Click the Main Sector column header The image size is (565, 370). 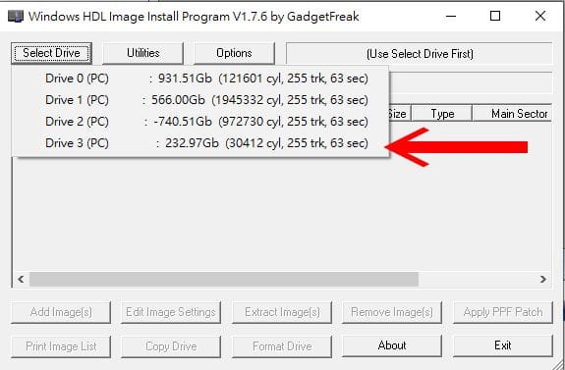[512, 114]
